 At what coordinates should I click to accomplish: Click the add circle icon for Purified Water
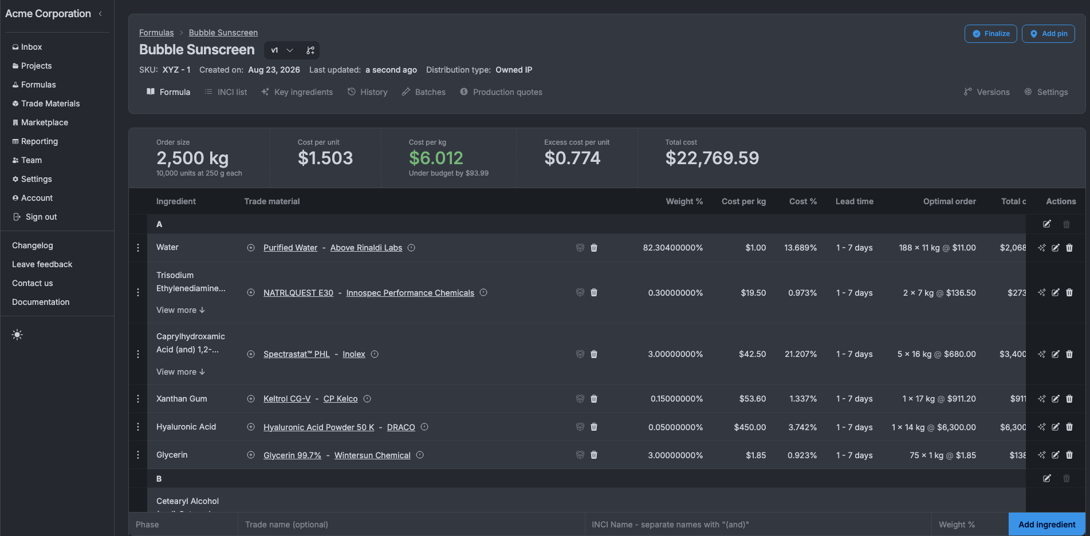coord(251,248)
